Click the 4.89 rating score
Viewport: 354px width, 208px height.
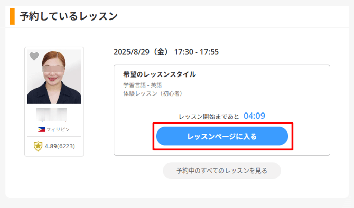[51, 146]
